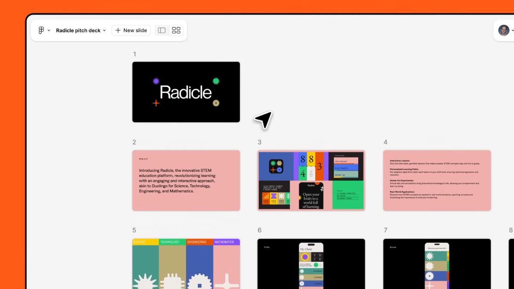The width and height of the screenshot is (514, 289).
Task: Select slide 6 Profile phone mockup thumbnail
Action: pyautogui.click(x=311, y=264)
